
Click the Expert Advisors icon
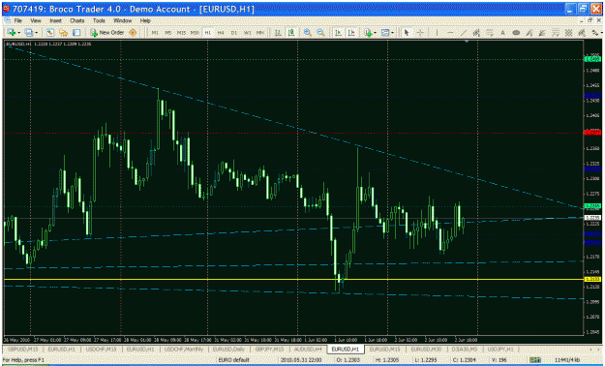133,33
